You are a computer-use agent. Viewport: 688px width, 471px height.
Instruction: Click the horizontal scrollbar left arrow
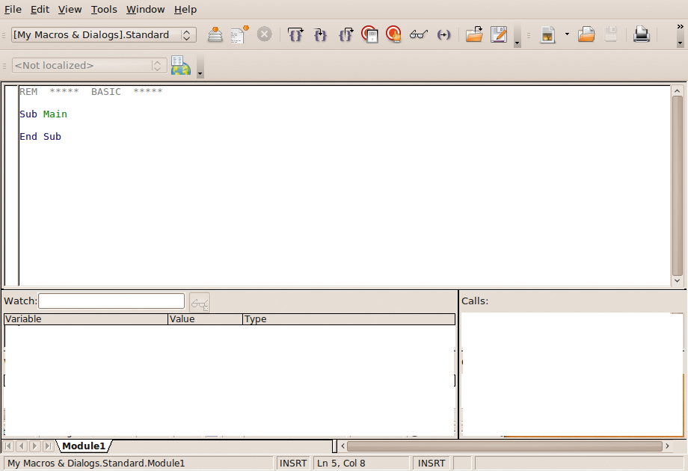point(343,446)
